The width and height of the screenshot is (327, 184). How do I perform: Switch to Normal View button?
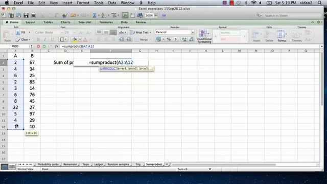point(5,167)
